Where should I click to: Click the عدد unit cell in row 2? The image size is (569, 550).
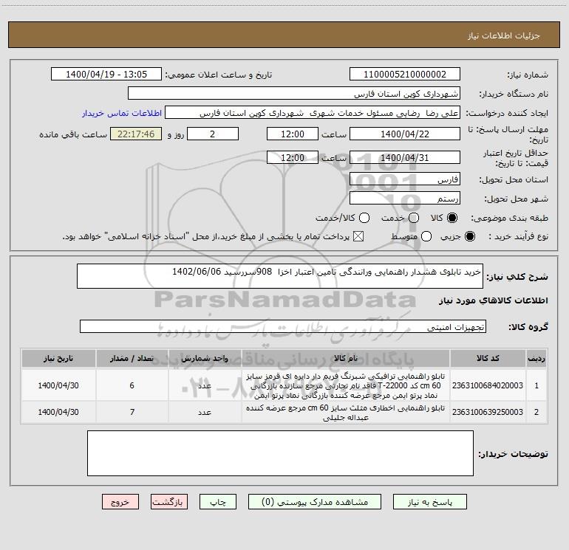click(205, 412)
